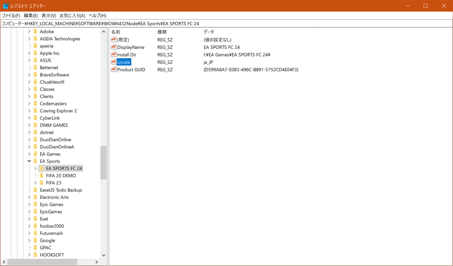Click the folder icon of Google key
The width and height of the screenshot is (453, 266).
[35, 240]
